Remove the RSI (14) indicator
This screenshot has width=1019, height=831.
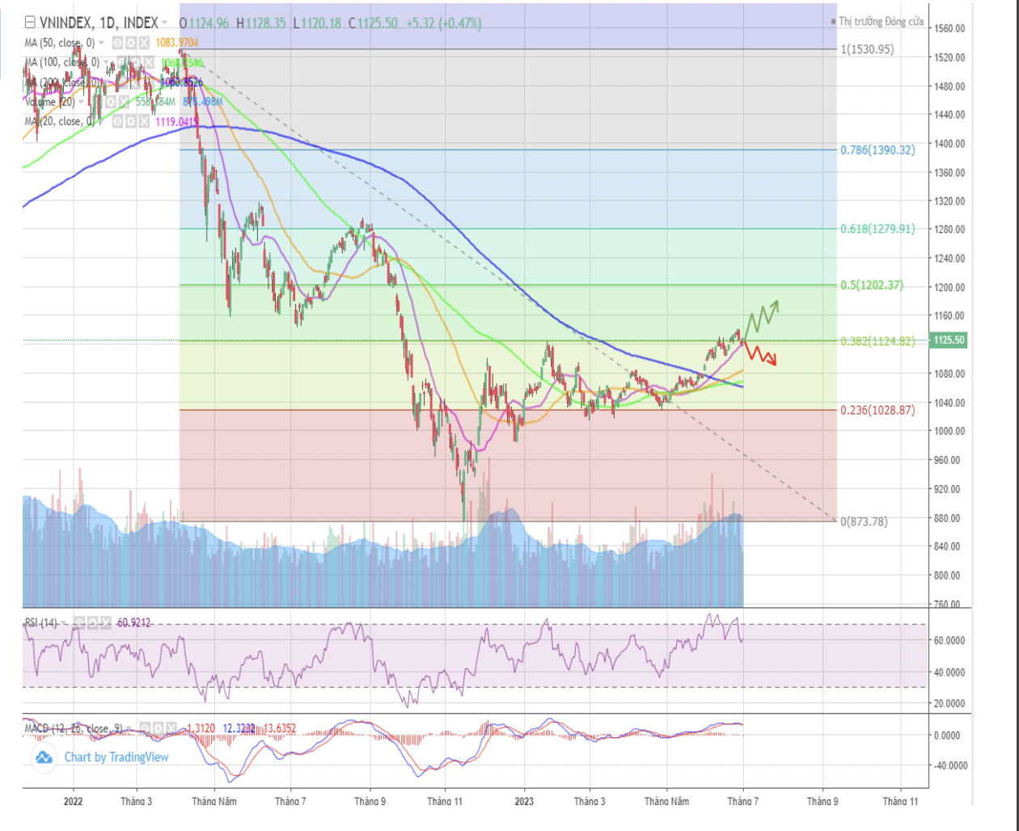click(106, 622)
